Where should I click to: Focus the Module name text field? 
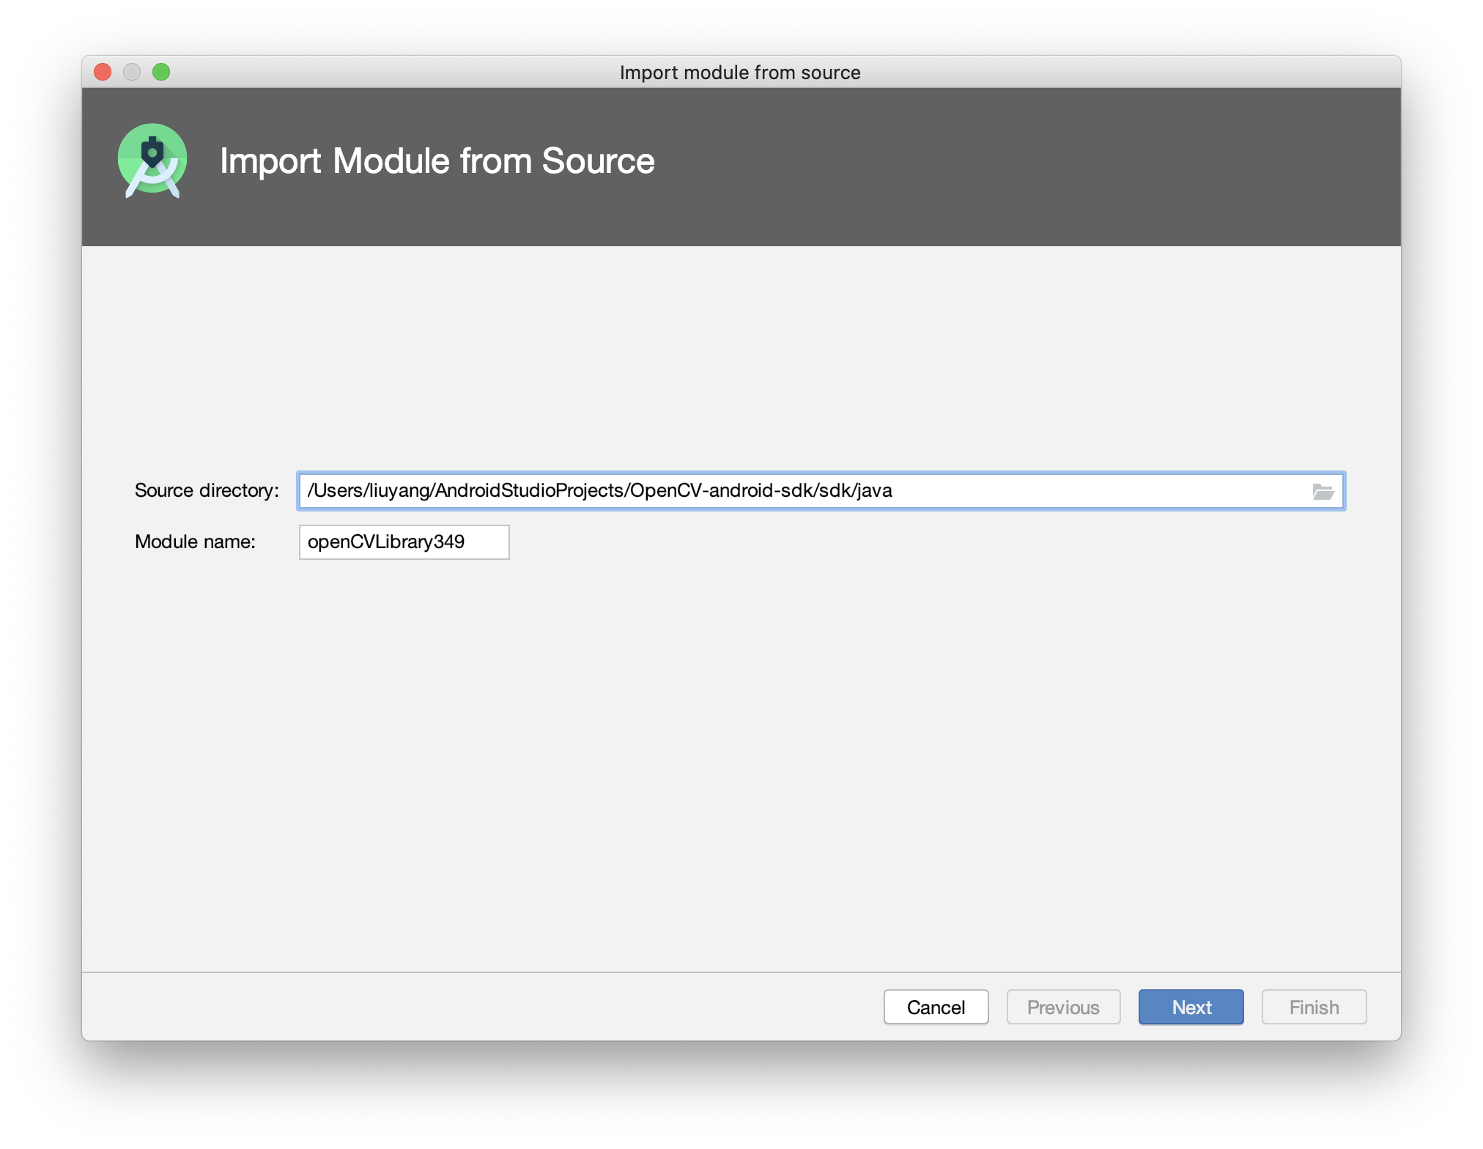404,542
